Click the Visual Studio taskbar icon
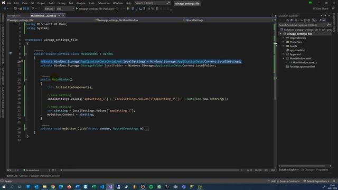 [110, 187]
